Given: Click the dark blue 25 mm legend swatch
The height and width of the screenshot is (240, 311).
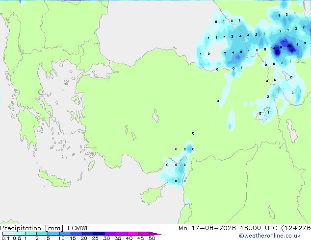Looking at the screenshot, I should point(99,234).
